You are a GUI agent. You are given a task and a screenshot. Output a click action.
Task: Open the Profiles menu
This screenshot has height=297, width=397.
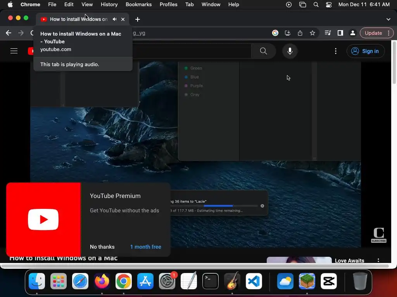[168, 4]
